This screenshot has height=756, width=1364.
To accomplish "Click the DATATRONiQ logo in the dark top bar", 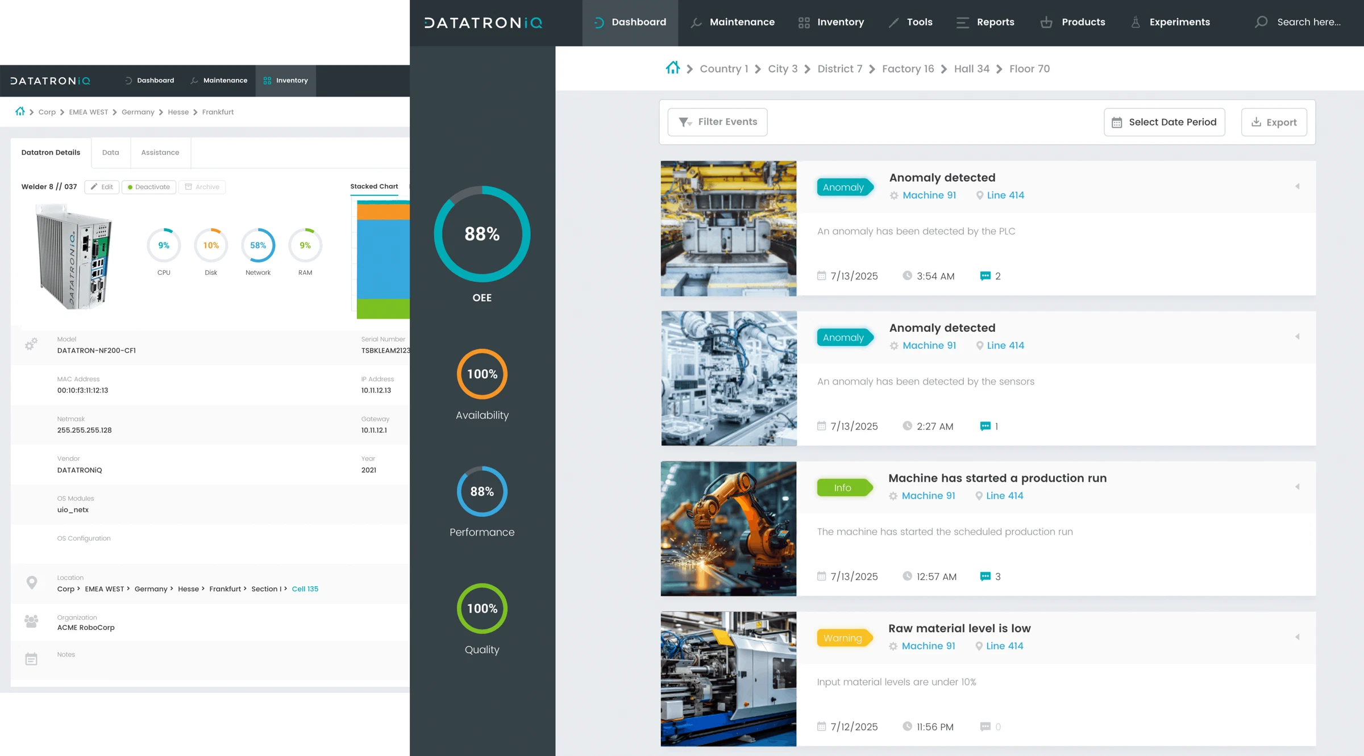I will [483, 23].
